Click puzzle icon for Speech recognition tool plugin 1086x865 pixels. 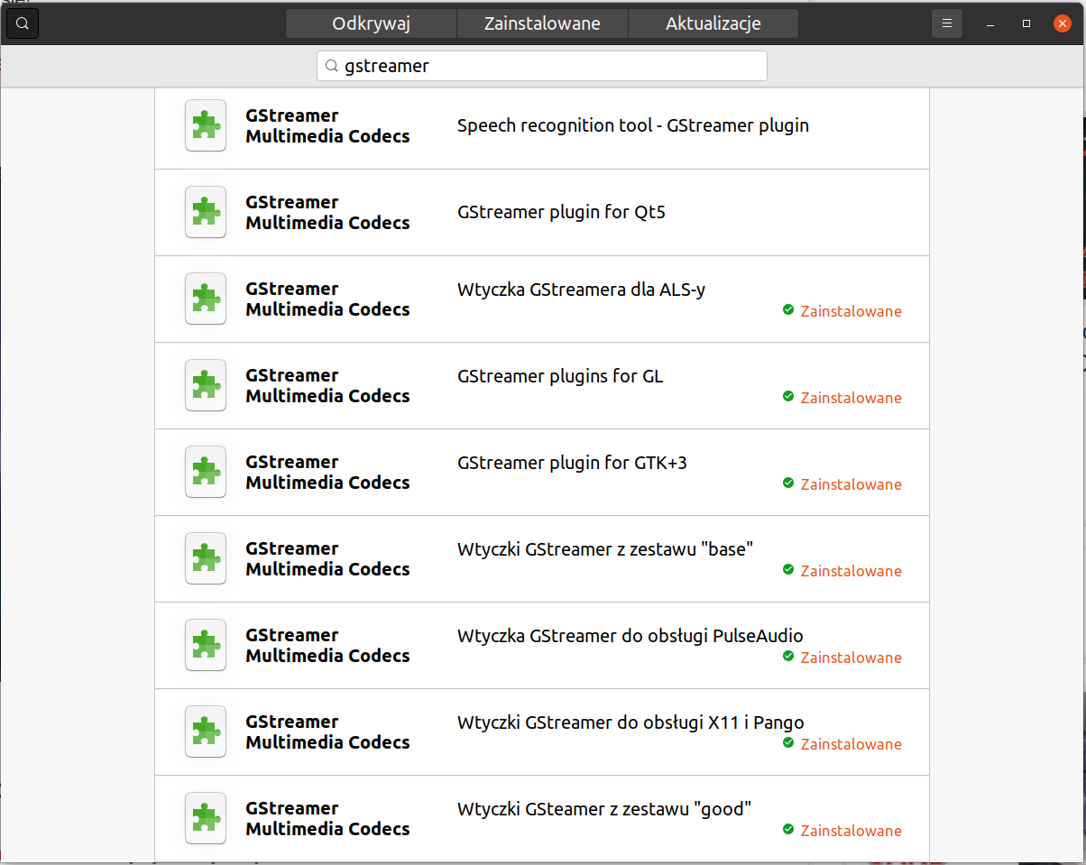[x=206, y=125]
